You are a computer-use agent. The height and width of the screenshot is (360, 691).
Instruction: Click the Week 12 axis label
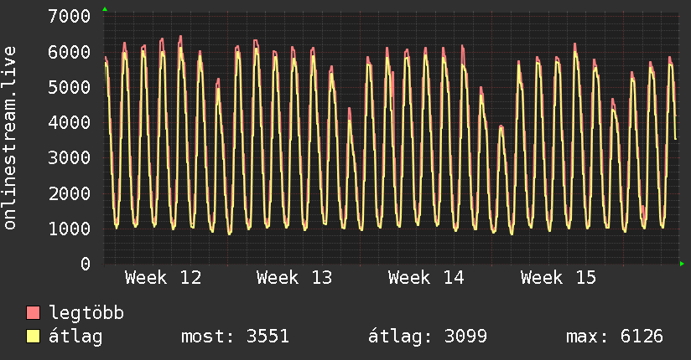pos(163,278)
